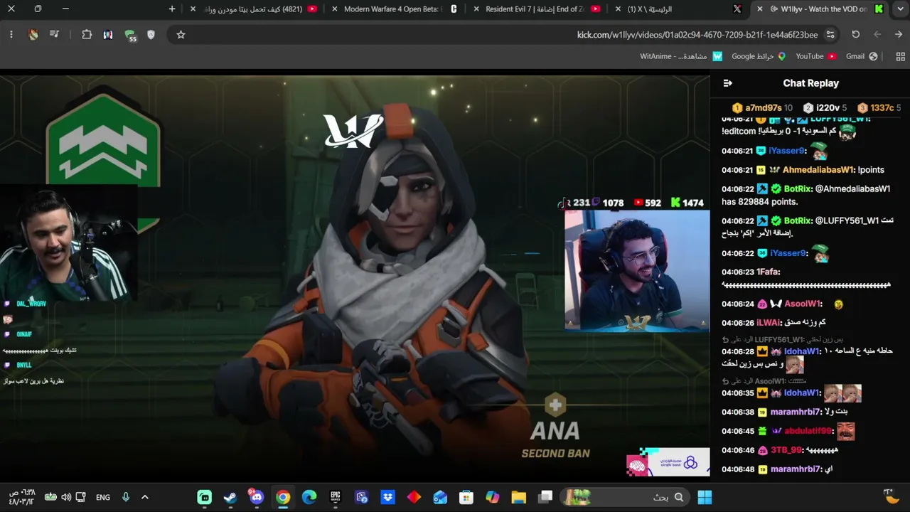Close the Kick VOD tab

tap(760, 9)
